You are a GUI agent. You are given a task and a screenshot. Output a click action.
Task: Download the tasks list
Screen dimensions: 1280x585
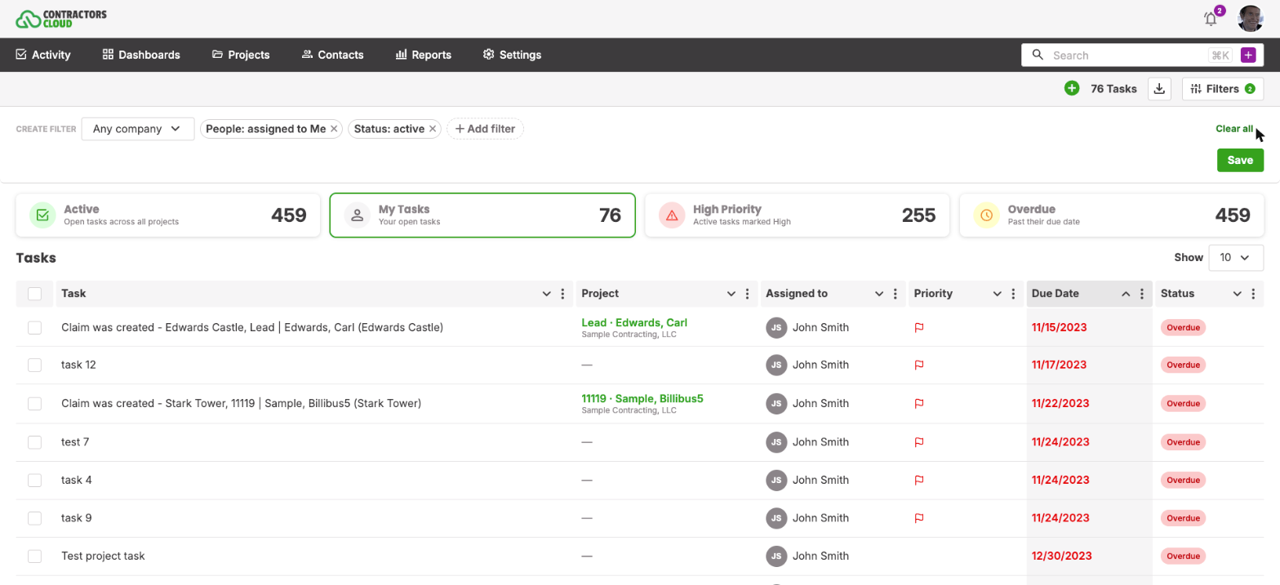point(1159,89)
